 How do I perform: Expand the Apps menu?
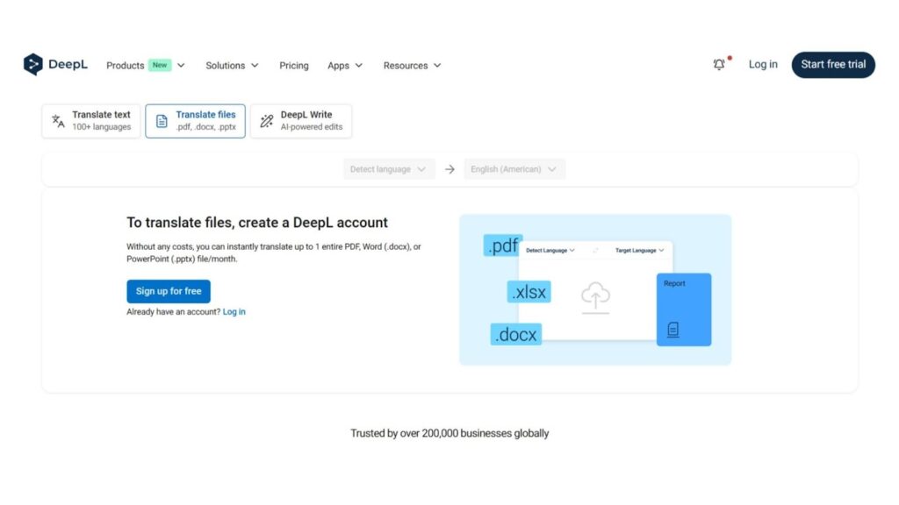(x=345, y=66)
